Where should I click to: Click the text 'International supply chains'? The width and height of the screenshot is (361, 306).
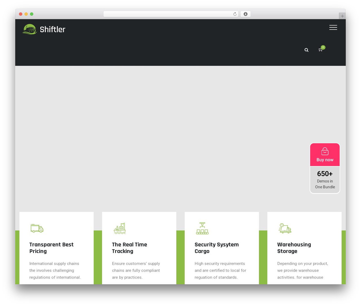pos(54,264)
